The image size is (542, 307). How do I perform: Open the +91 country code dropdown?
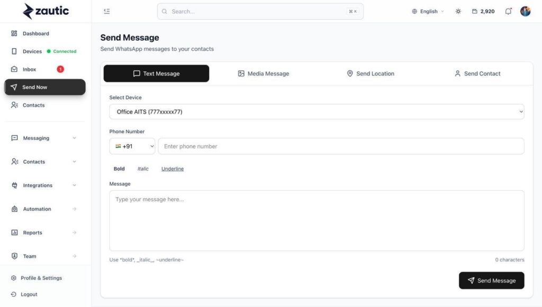tap(132, 146)
